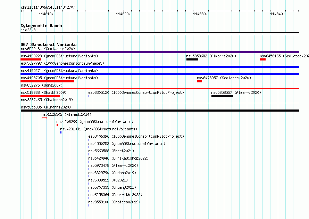Open esv3305120 1000GenomesConsortiumPilotProject label
Viewport: 309px width, 219px height.
click(x=136, y=92)
